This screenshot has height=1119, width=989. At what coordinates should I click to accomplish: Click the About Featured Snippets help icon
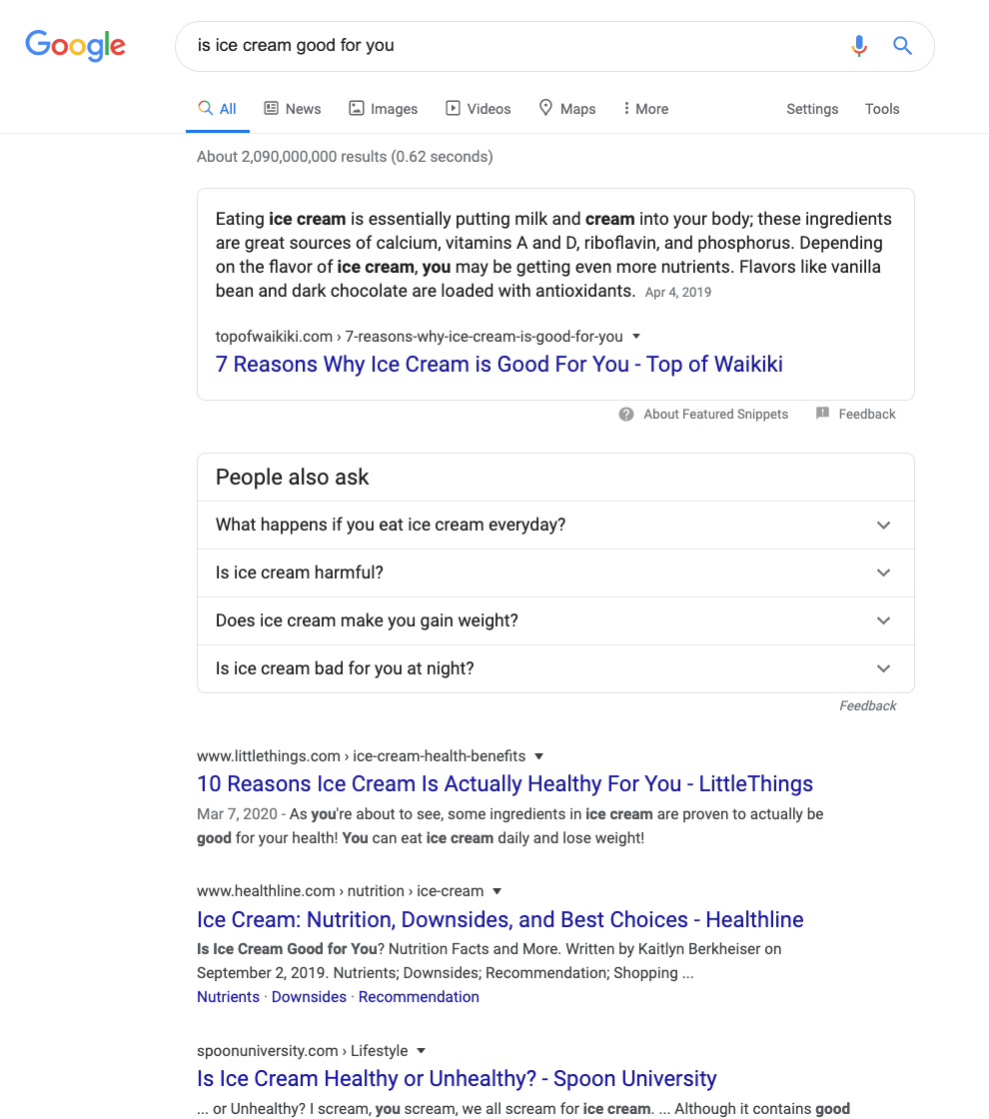(x=626, y=415)
